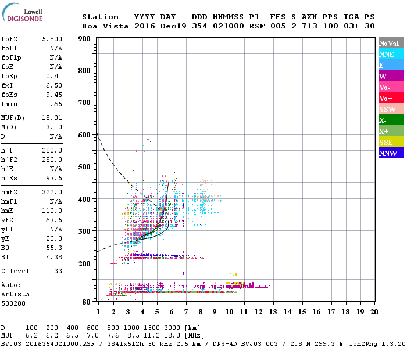Select the Vo+ red legend swatch
The height and width of the screenshot is (348, 407).
[391, 98]
